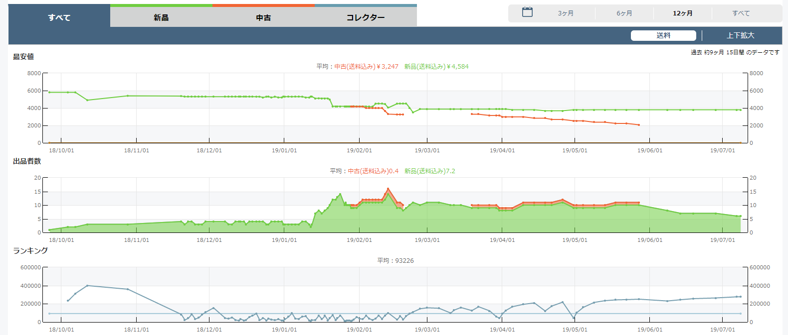Click the orange 中古(送料込み) ¥3,247 price legend
The image size is (788, 335).
pyautogui.click(x=367, y=67)
